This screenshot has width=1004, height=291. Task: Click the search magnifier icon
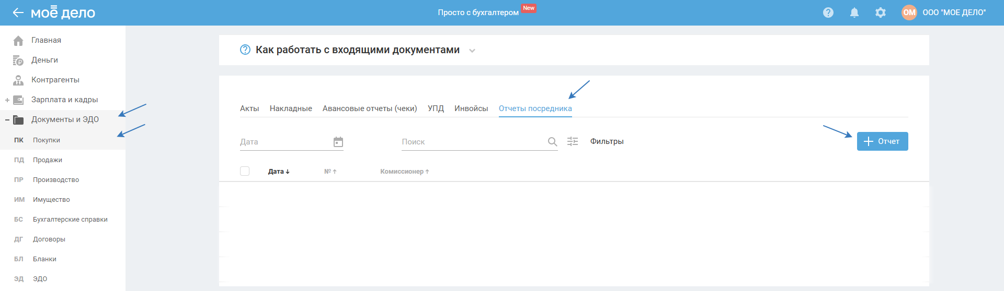tap(552, 142)
